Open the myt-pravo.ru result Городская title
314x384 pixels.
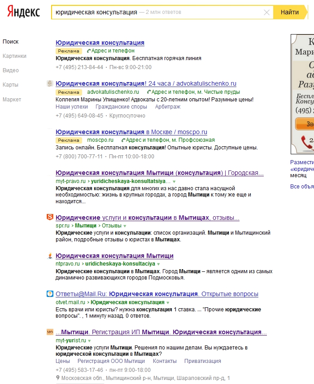click(x=160, y=173)
